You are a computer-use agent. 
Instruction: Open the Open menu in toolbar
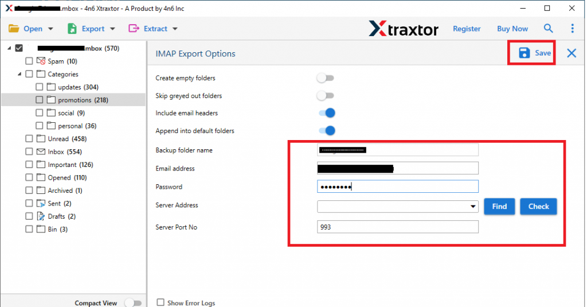pos(32,29)
